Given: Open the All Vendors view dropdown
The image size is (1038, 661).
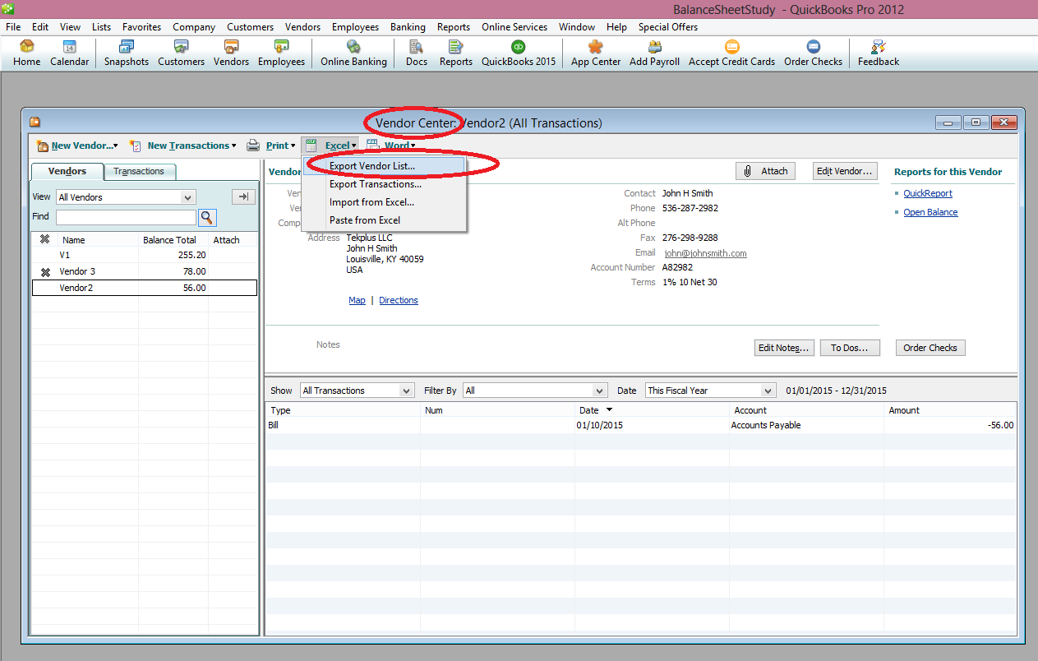Looking at the screenshot, I should click(x=125, y=196).
